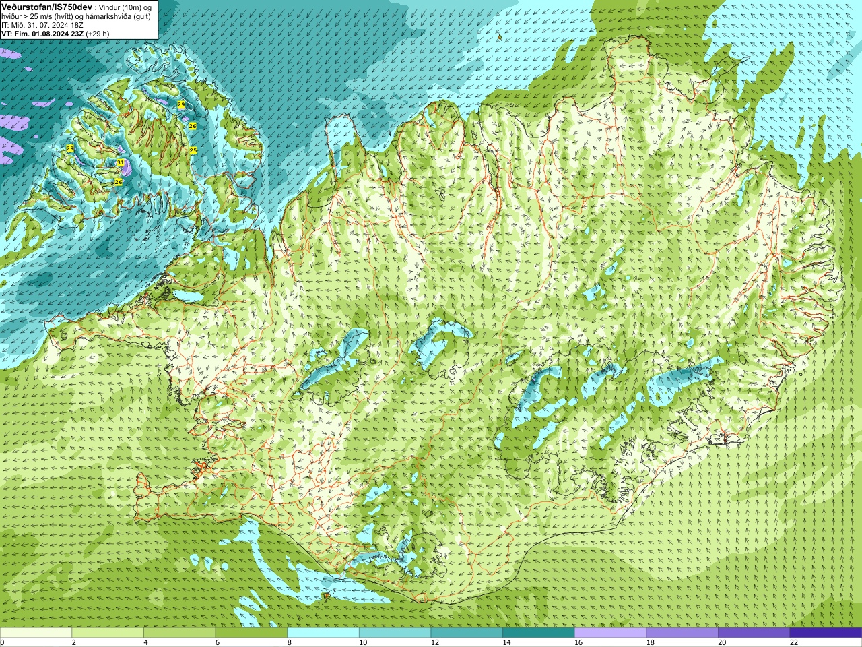Click the yellow 26 label just below 31
The image size is (862, 647).
tap(119, 182)
